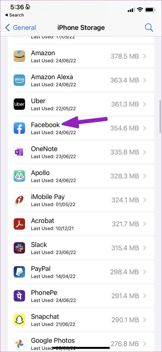Go back to General settings
This screenshot has width=162, height=352.
[21, 28]
